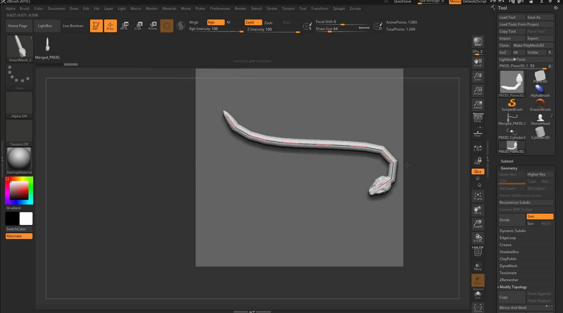This screenshot has height=313, width=563.
Task: Open the Preferences menu
Action: pyautogui.click(x=220, y=9)
